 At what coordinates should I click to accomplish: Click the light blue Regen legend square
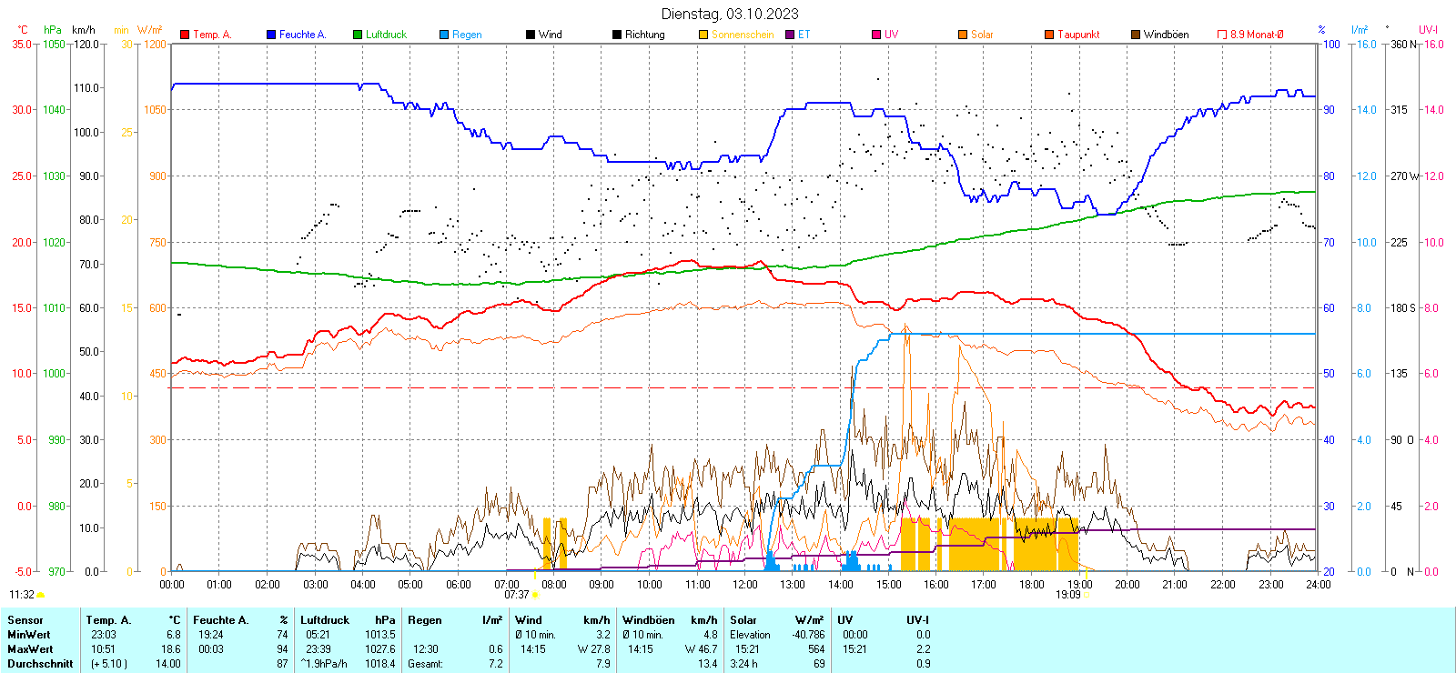pos(444,35)
